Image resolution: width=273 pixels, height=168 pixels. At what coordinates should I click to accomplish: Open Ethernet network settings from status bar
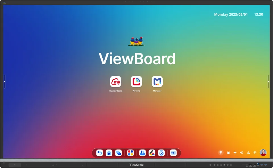[248, 153]
